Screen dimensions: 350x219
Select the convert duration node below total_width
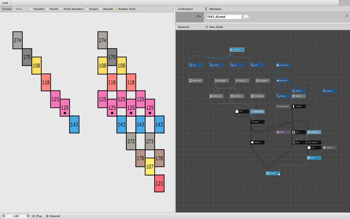(216, 96)
